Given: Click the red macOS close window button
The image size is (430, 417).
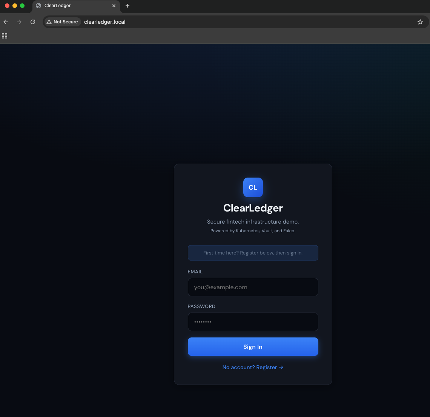Looking at the screenshot, I should pyautogui.click(x=7, y=6).
